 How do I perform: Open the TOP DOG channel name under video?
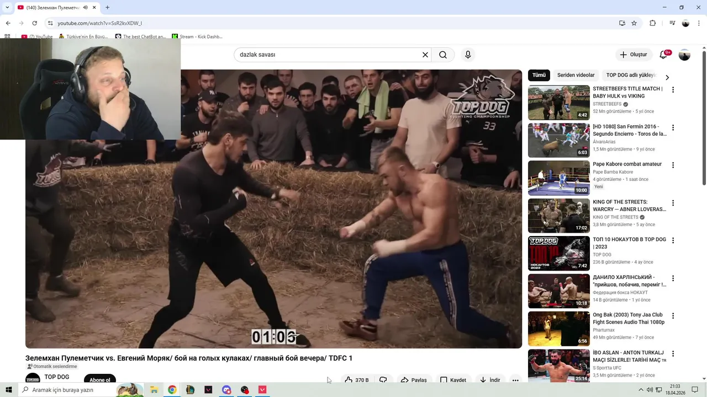point(57,377)
